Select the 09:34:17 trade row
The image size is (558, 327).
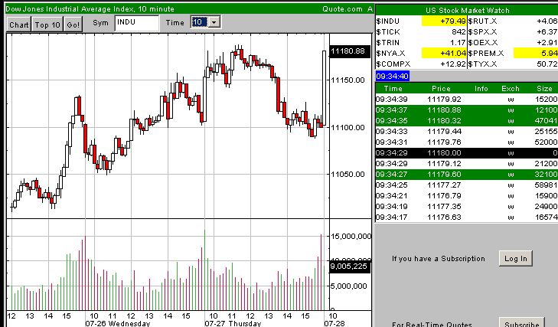467,217
